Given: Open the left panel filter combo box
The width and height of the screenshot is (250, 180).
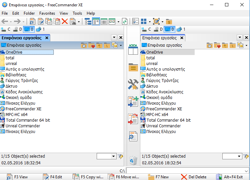Looking at the screenshot, I should point(107,156).
